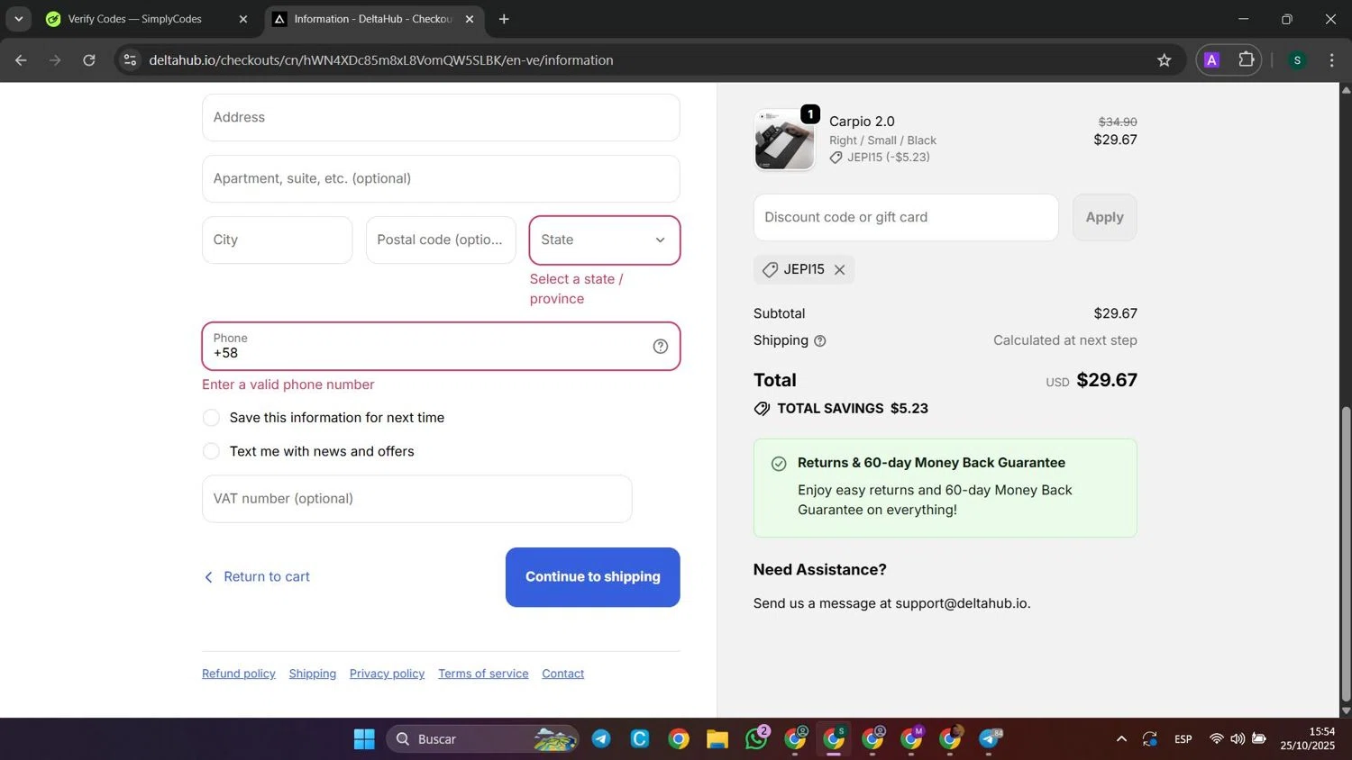Click the Discount code or gift card field

coord(906,218)
